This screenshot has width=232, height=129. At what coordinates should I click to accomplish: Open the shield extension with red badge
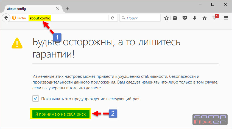coord(215,18)
